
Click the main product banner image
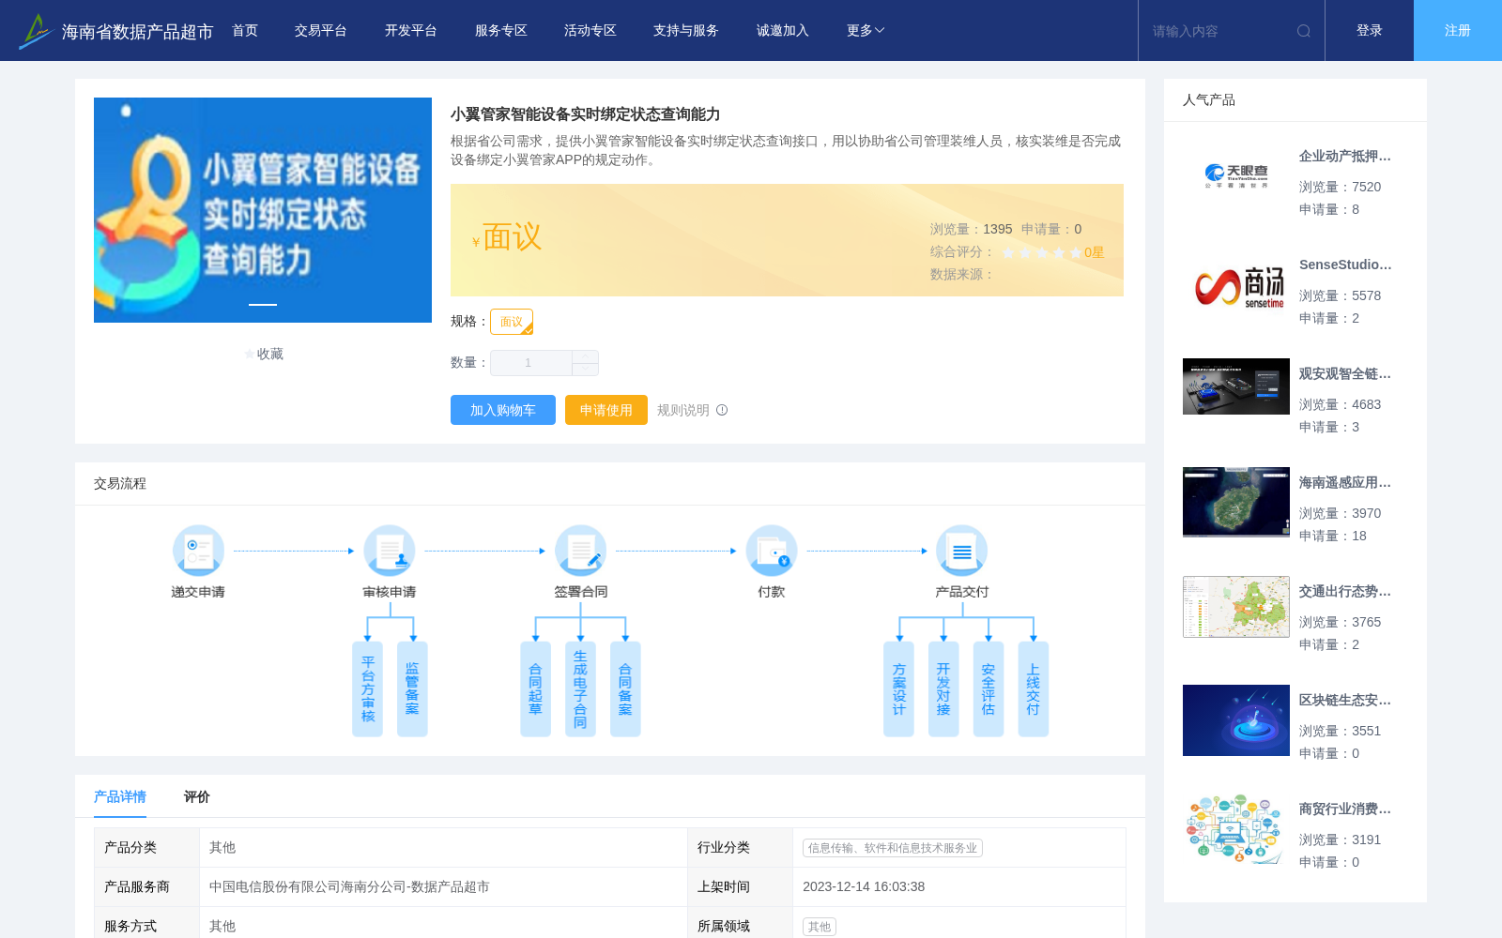[x=263, y=210]
